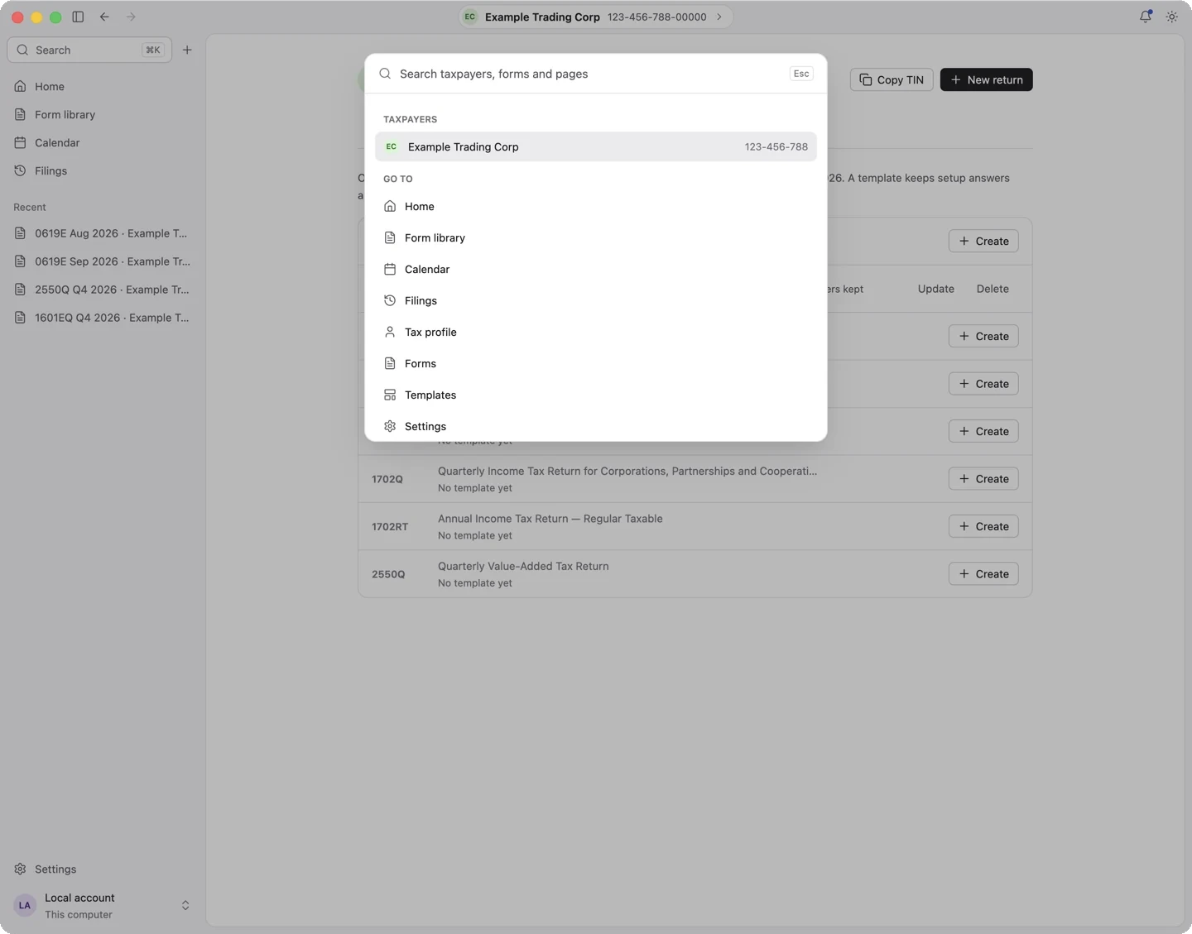This screenshot has height=934, width=1192.
Task: Toggle the sidebar panel icon
Action: point(78,17)
